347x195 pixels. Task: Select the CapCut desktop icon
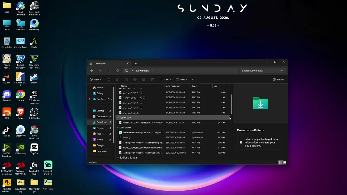pos(34,149)
